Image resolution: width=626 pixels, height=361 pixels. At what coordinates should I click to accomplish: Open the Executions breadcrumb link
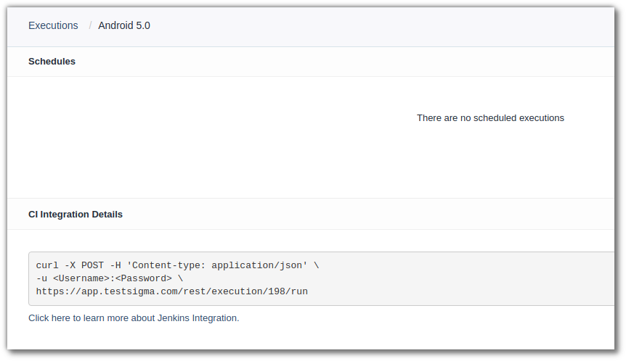coord(53,25)
